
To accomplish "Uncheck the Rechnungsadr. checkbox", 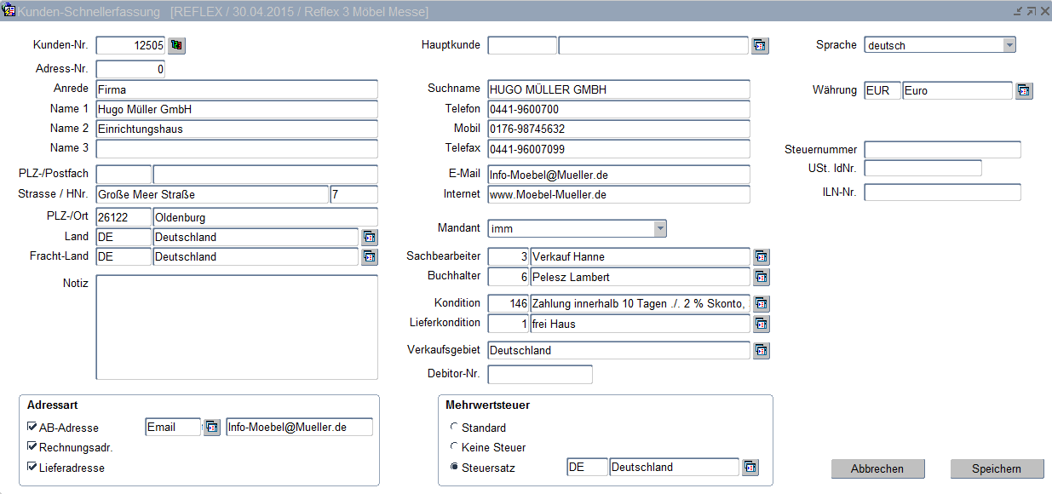I will click(x=32, y=447).
